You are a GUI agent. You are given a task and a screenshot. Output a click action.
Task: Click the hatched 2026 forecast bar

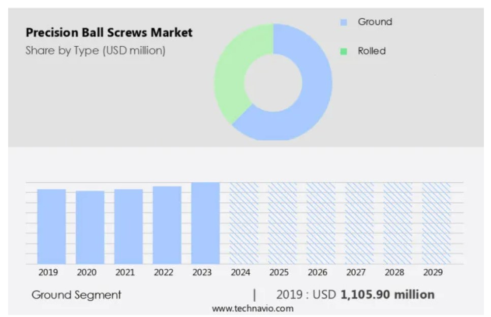(x=321, y=223)
